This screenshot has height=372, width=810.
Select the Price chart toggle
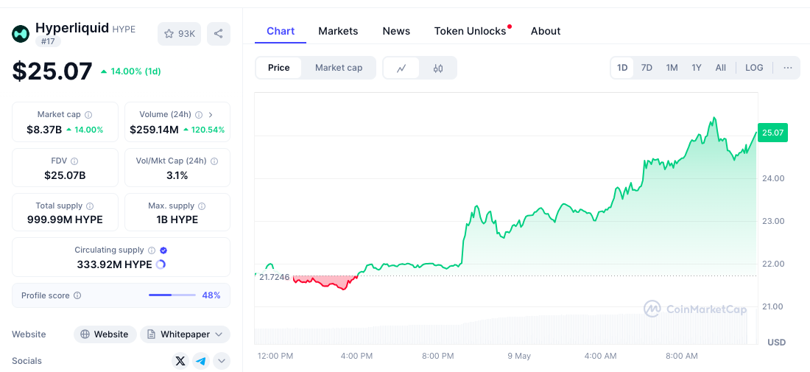coord(279,68)
